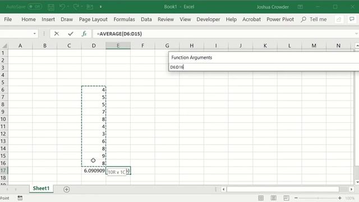Open the Power Pivot tab

(x=280, y=20)
